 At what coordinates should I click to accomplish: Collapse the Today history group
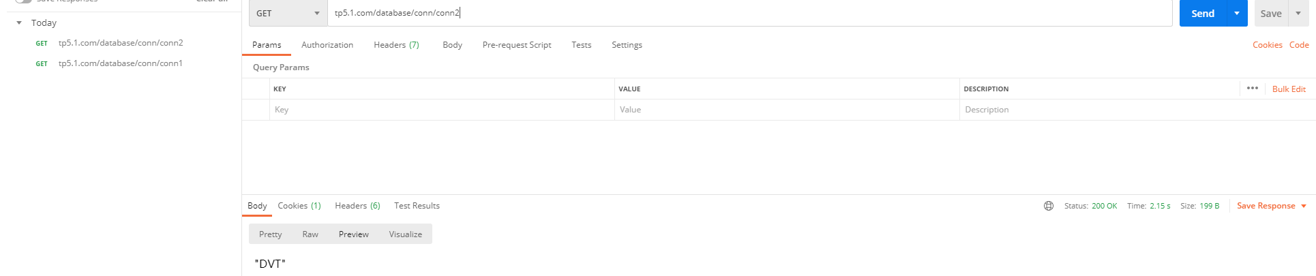tap(19, 22)
